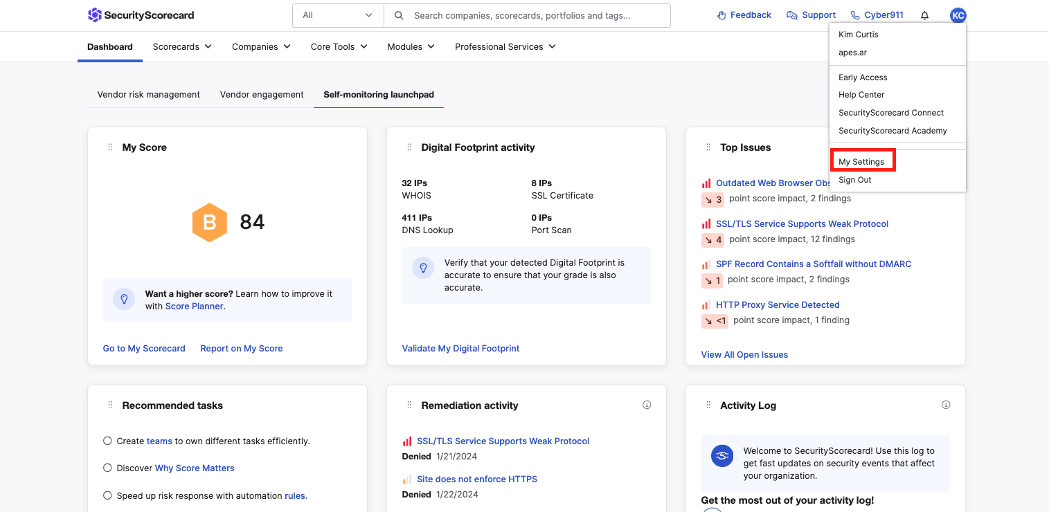
Task: Click the Remediation activity info icon
Action: 647,405
